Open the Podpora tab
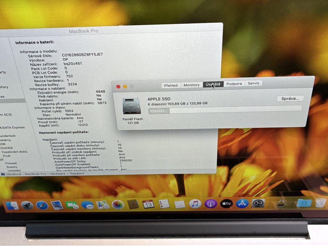This screenshot has height=246, width=328. pos(234,84)
